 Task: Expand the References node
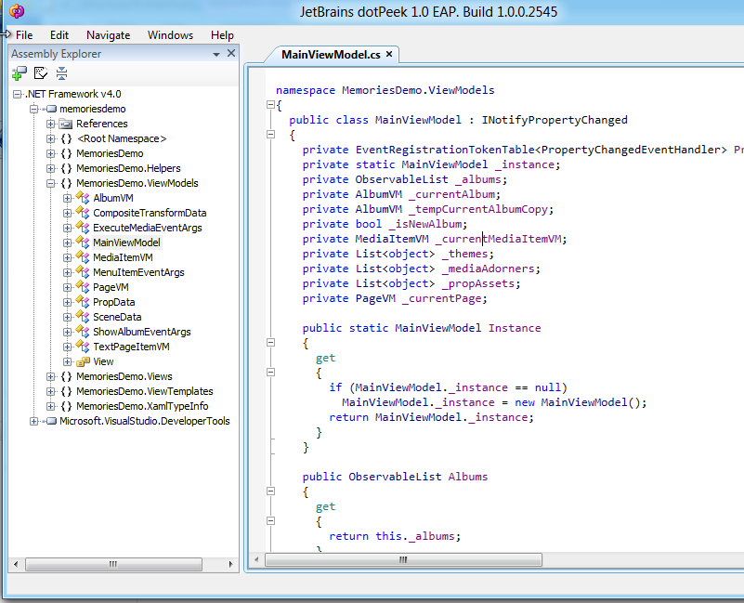(x=51, y=124)
